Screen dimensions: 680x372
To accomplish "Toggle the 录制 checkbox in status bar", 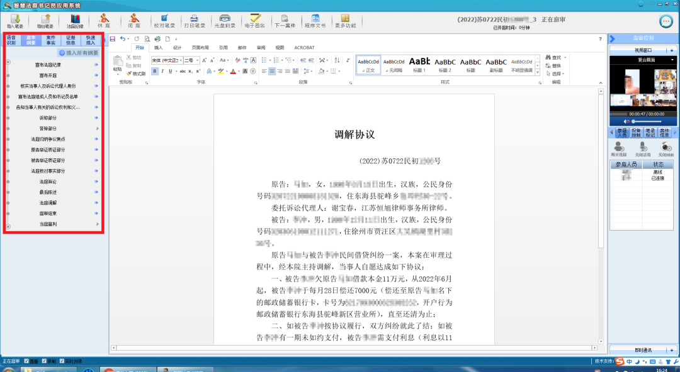I will 44,361.
